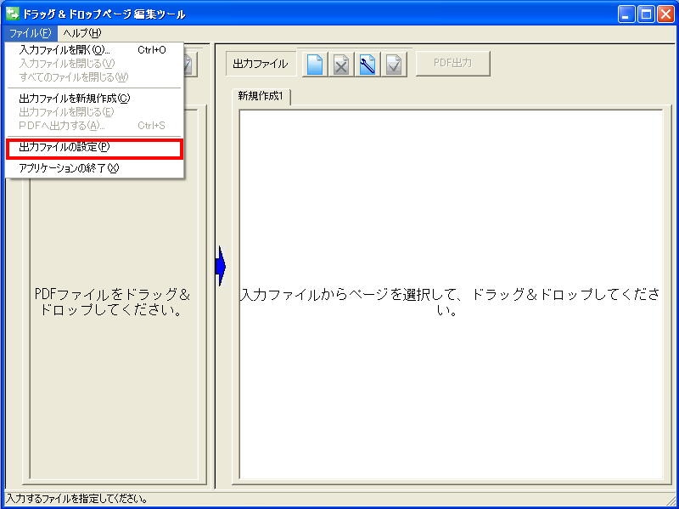Click the disabled 入力ファイルを閉じる(V) entry
Screen dimensions: 679x509
click(95, 64)
